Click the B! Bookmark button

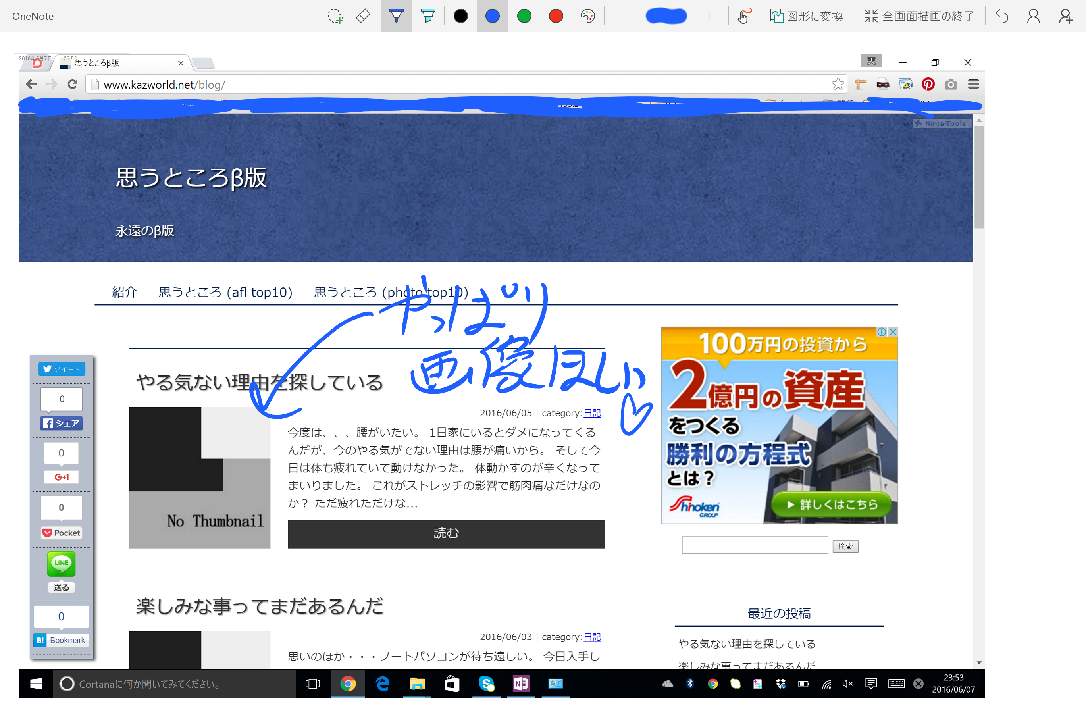coord(62,640)
